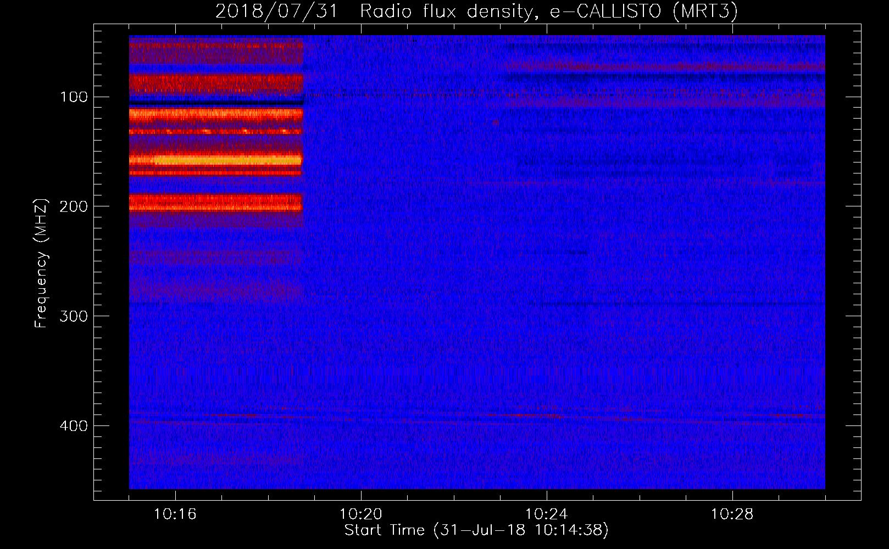Click the 400 frequency tick label
889x549 pixels.
(74, 426)
